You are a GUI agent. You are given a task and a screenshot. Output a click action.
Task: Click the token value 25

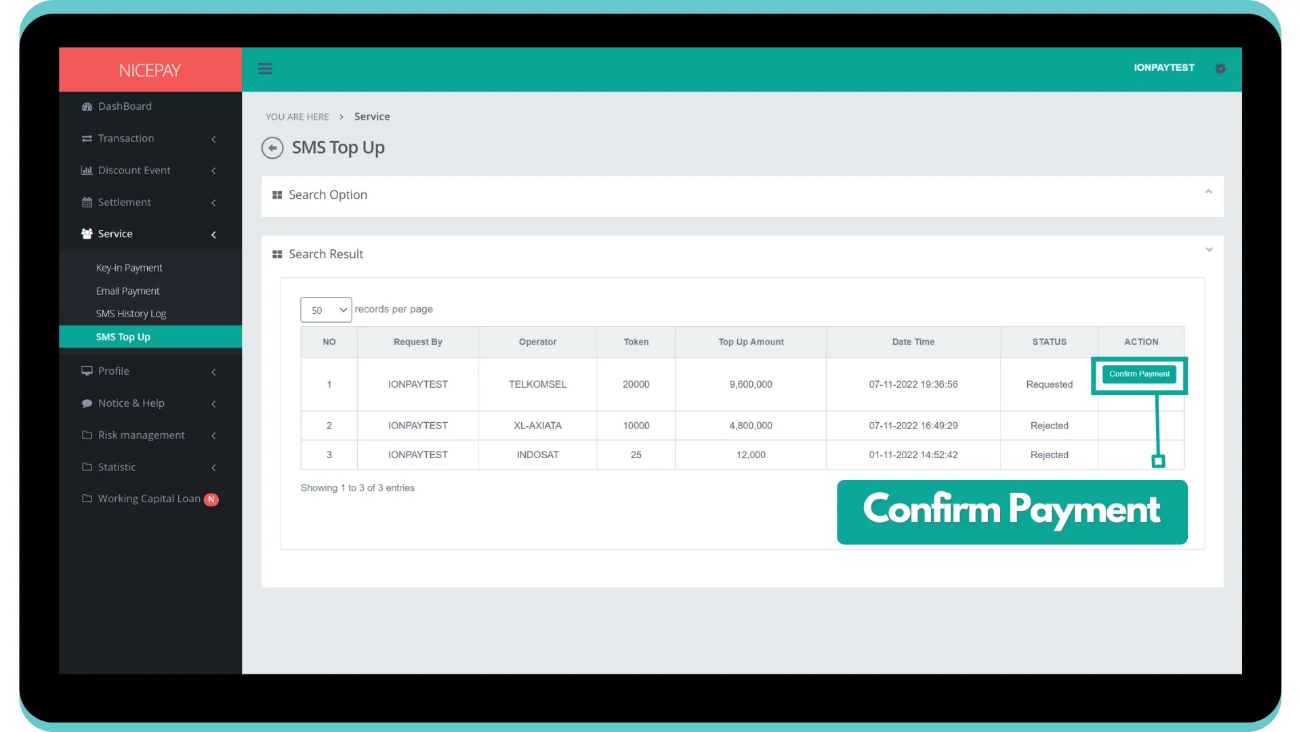point(636,455)
